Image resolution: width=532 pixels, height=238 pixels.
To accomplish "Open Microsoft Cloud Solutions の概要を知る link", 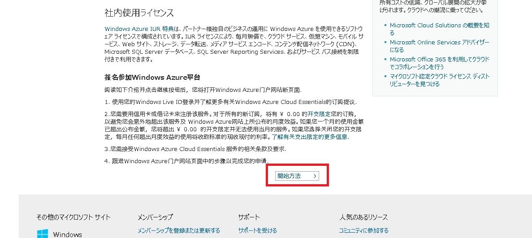I will [439, 29].
